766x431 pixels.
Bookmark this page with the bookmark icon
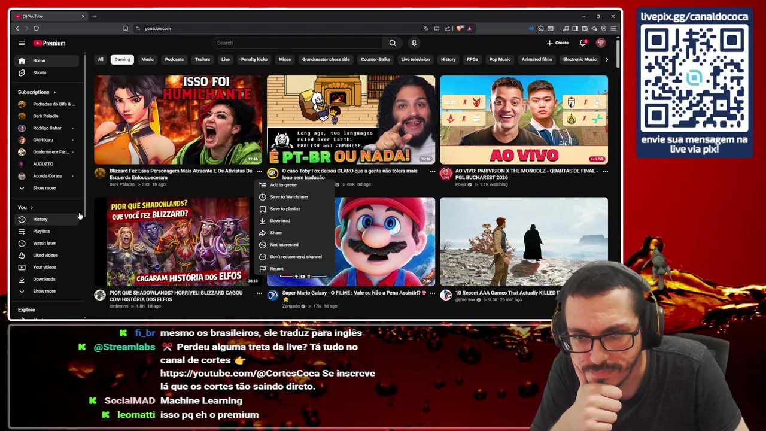tap(126, 28)
